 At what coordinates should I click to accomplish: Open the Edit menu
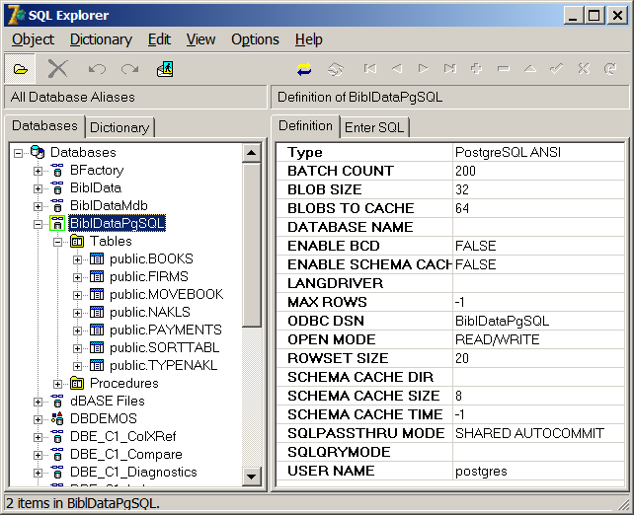tap(159, 39)
